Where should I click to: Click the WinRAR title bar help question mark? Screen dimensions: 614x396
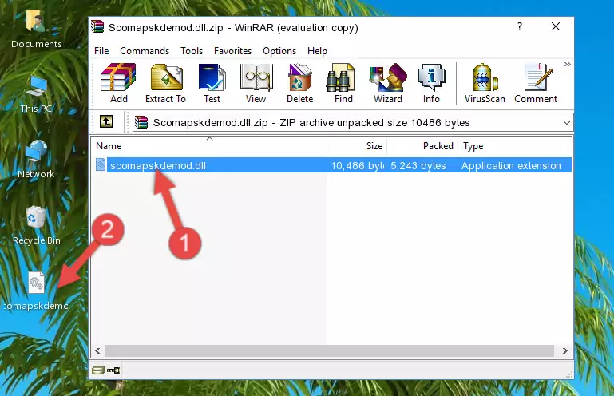519,26
